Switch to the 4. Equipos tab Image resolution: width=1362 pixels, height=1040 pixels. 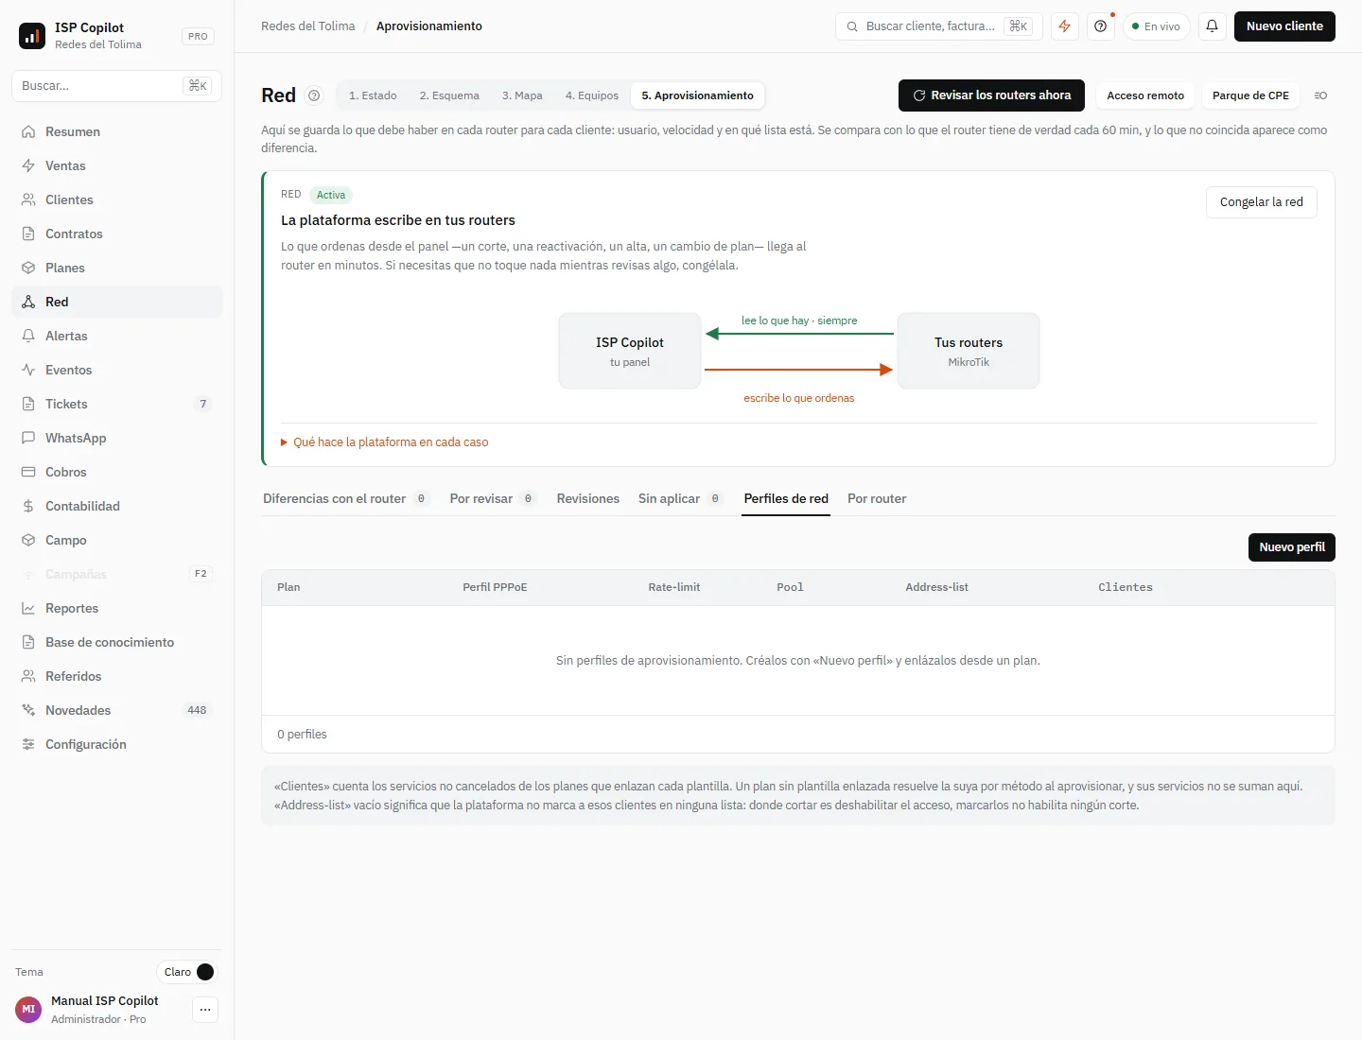(592, 95)
